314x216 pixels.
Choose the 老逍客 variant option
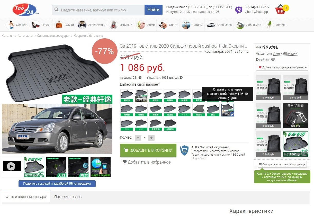point(170,110)
